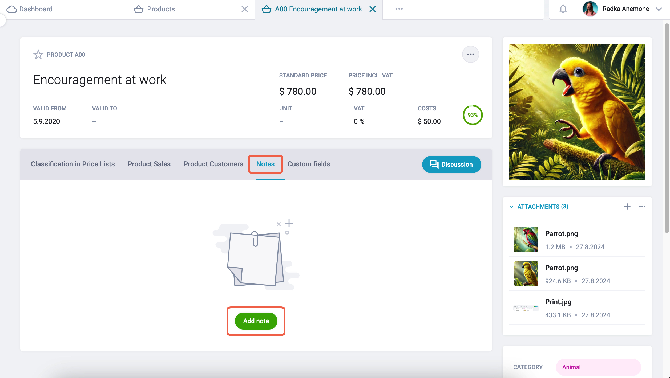Toggle the favorite star for Product A00
Screen dimensions: 670x378
(x=38, y=55)
